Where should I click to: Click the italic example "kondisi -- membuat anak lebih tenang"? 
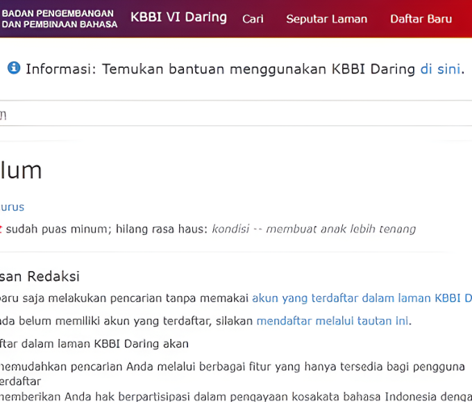point(314,229)
